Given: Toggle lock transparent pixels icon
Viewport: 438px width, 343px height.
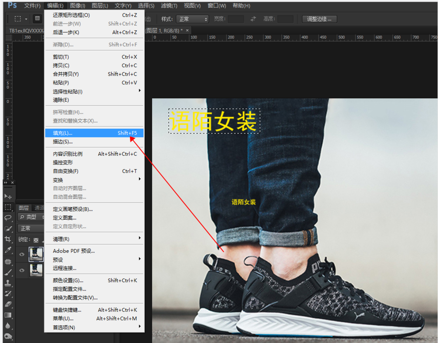Looking at the screenshot, I should point(36,240).
